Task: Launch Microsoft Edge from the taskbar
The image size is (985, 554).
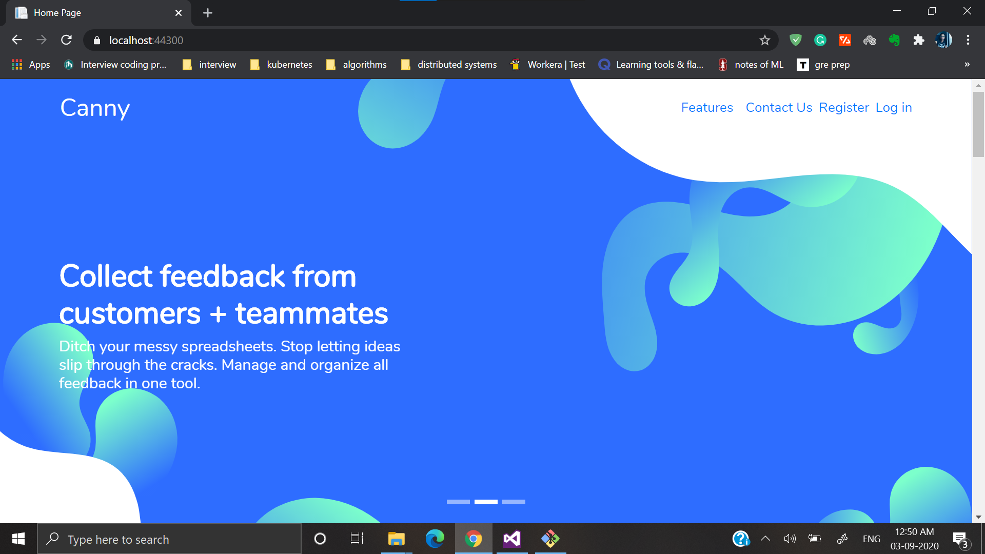Action: (435, 539)
